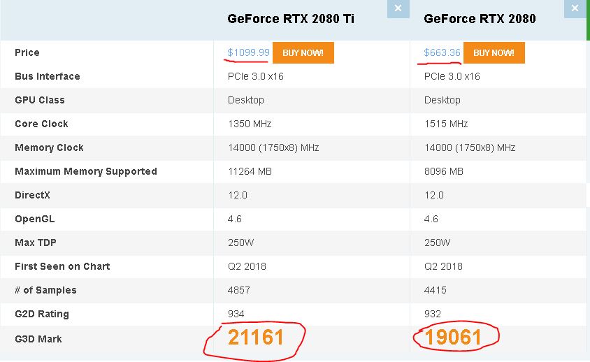Click the G2D Rating value 932
590x362 pixels.
432,314
